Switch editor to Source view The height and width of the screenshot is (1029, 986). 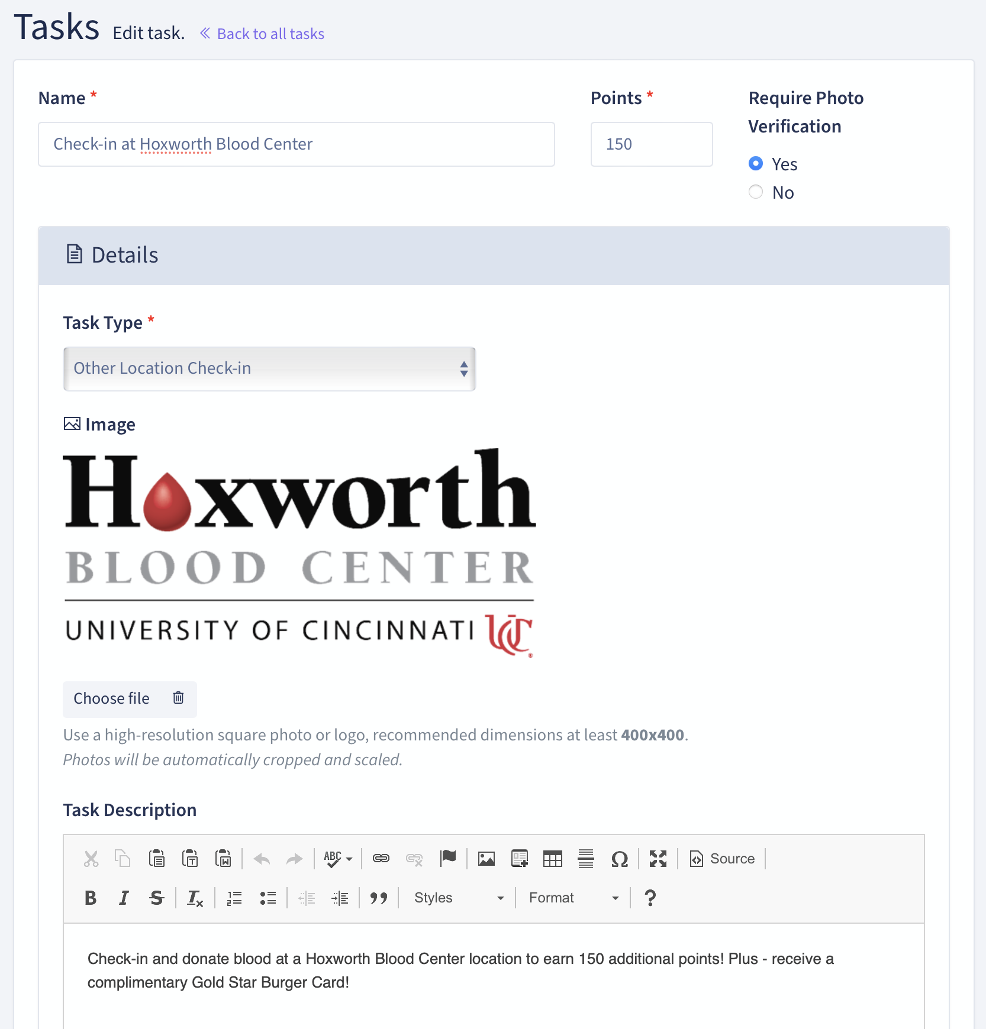click(722, 859)
